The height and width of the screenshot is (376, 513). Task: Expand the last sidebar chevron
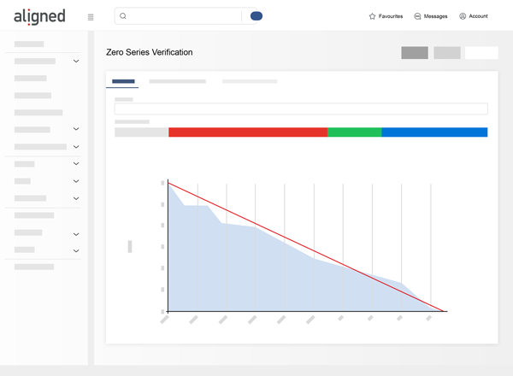click(x=76, y=250)
